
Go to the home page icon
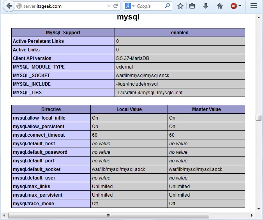pos(220,6)
